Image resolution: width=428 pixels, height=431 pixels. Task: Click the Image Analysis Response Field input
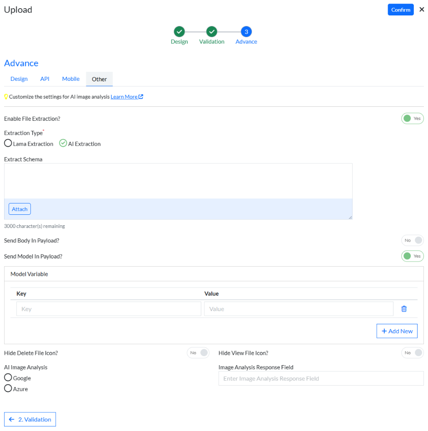[321, 378]
